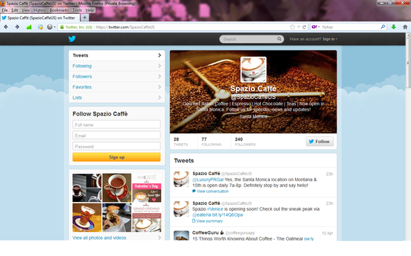The height and width of the screenshot is (256, 411).
Task: Follow Spazio Caffè with Follow button
Action: pyautogui.click(x=319, y=141)
